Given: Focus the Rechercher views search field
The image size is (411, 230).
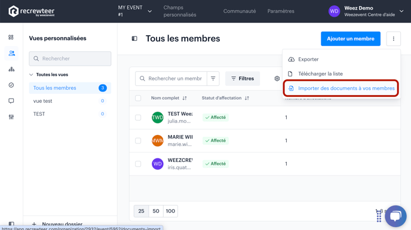Looking at the screenshot, I should coord(70,59).
